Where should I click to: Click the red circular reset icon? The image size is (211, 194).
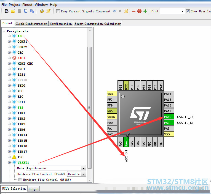coord(139,11)
